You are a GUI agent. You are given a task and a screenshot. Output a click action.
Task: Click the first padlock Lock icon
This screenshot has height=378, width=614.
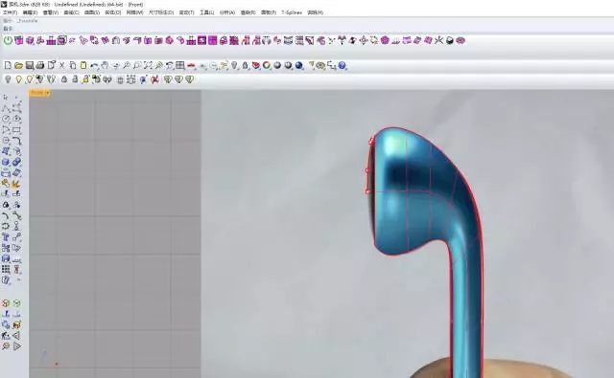tap(64, 79)
